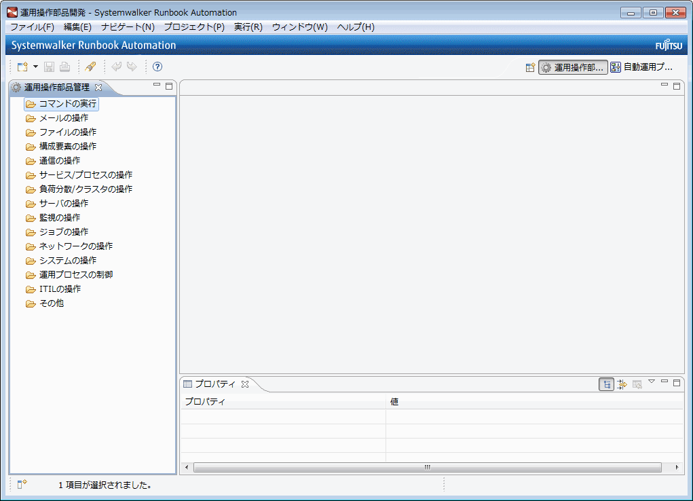693x501 pixels.
Task: Click the folder icon beside その他
Action: coord(31,303)
